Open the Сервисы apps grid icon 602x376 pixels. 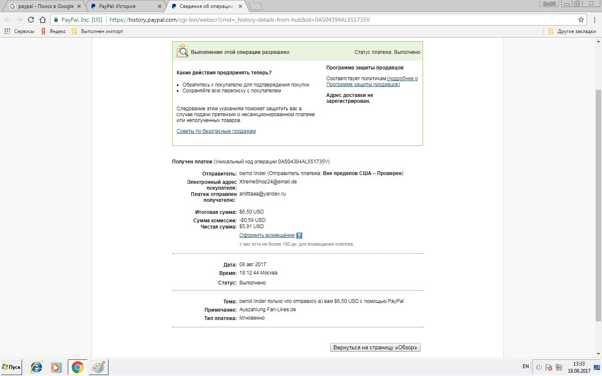tap(7, 31)
